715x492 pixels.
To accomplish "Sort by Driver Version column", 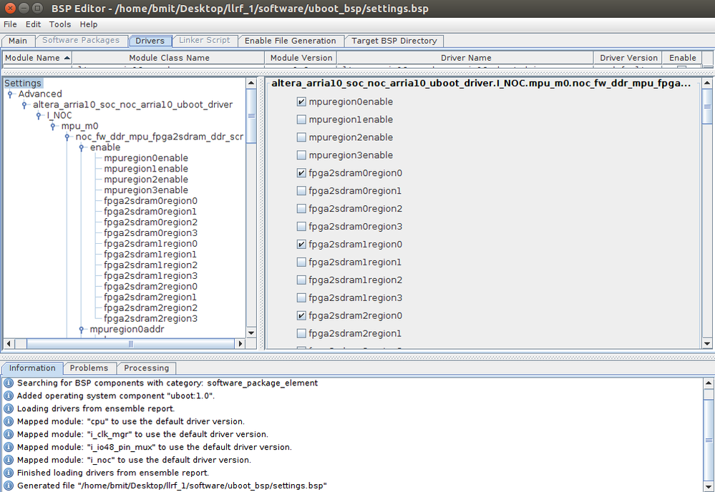I will tap(628, 58).
